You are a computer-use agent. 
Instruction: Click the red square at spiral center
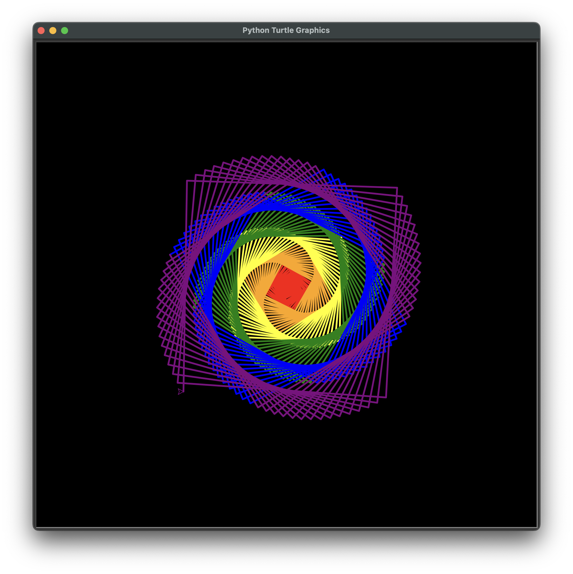[288, 288]
